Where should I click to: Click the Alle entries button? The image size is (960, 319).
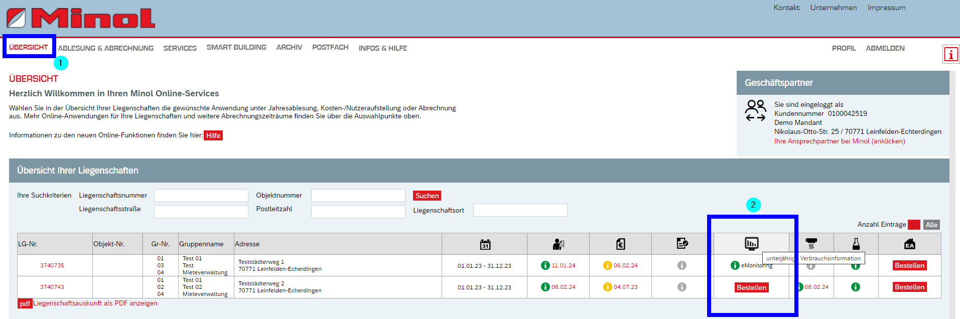click(931, 225)
